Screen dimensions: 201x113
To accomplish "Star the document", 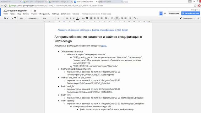I will click(x=31, y=11).
